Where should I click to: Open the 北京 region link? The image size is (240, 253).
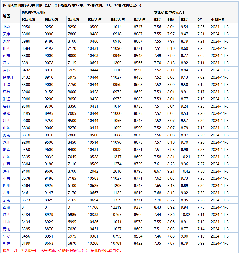(6, 27)
